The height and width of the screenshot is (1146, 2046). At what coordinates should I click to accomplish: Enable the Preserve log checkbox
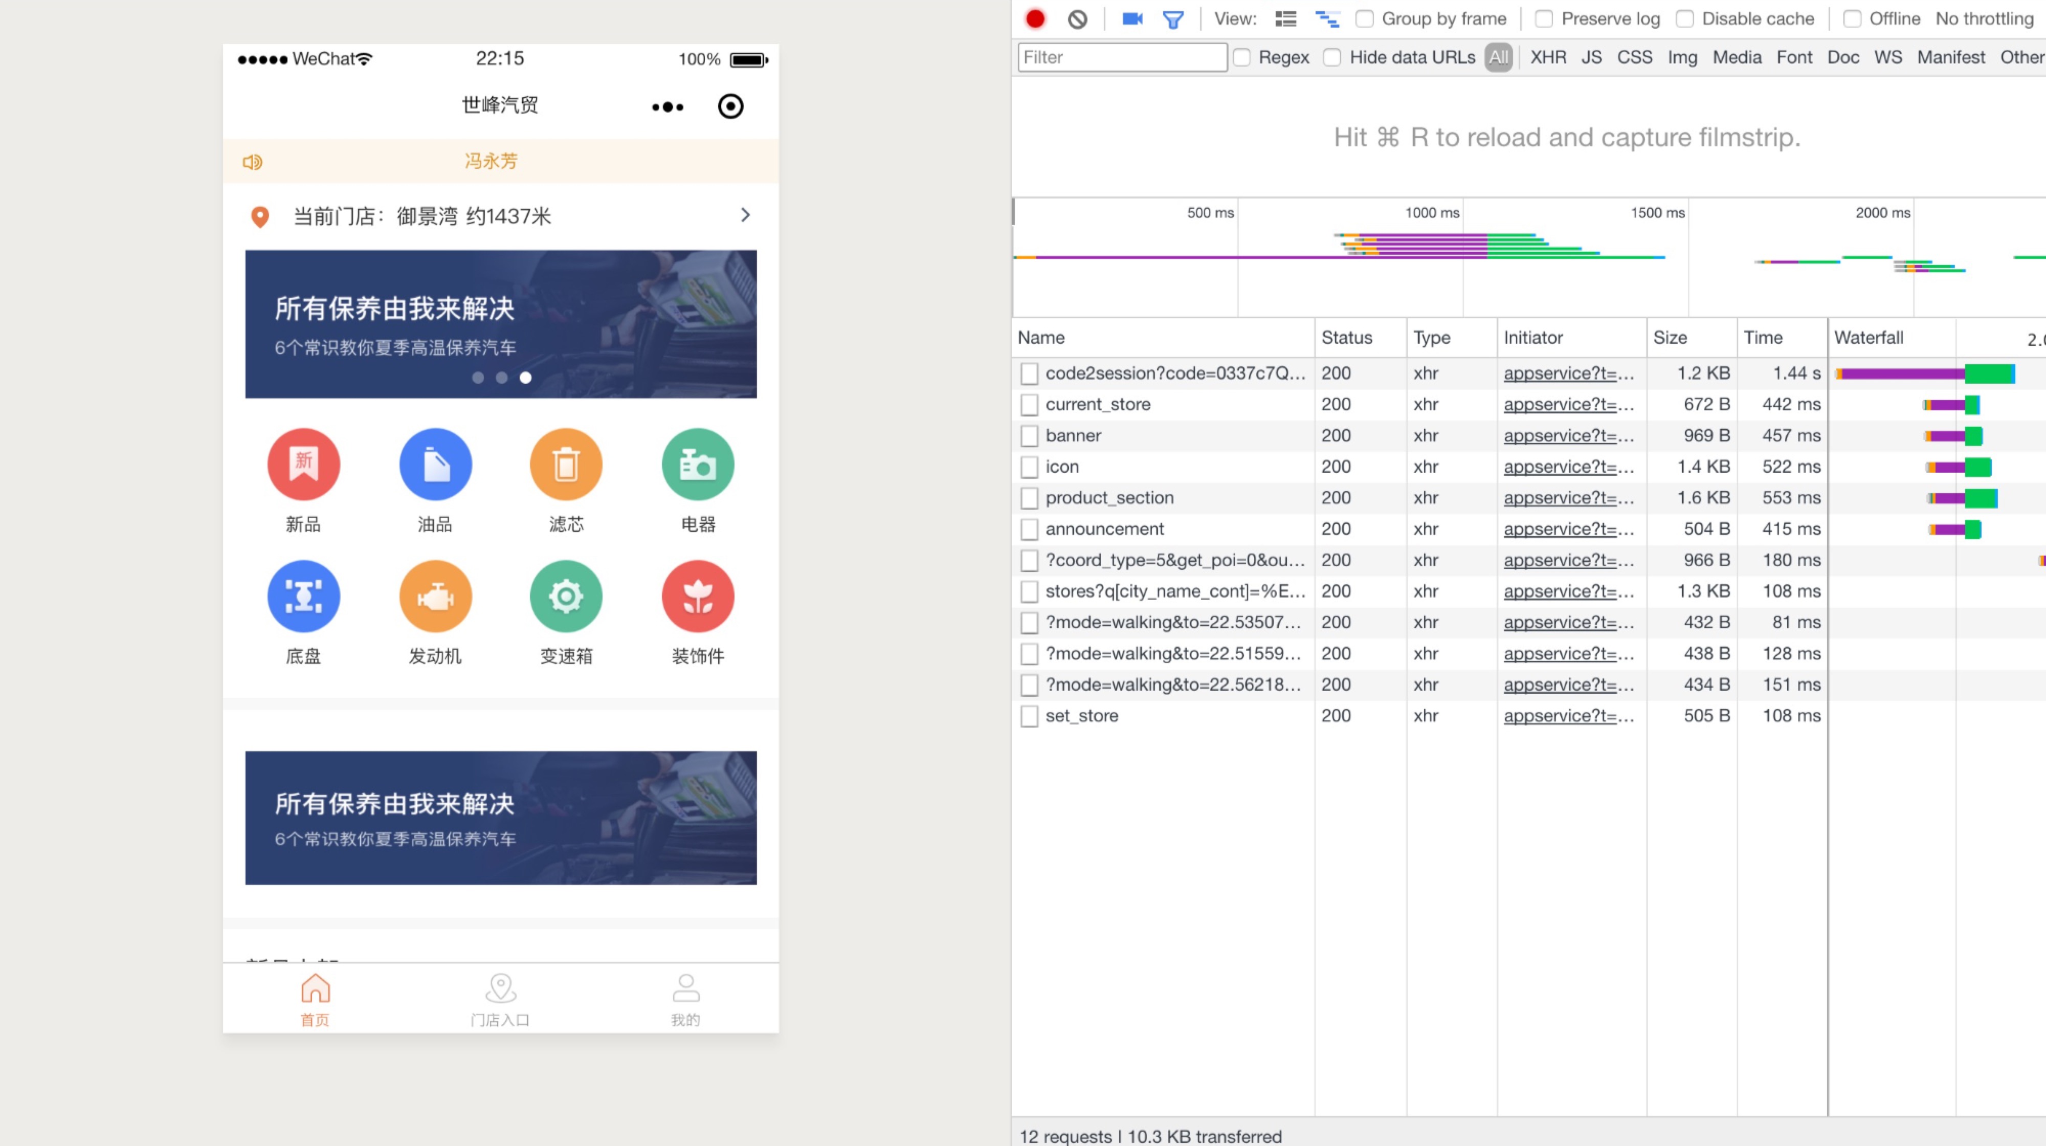[x=1544, y=19]
